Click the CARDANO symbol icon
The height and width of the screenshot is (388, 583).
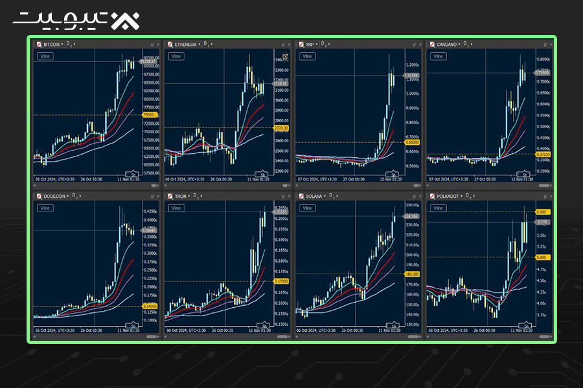pos(432,44)
